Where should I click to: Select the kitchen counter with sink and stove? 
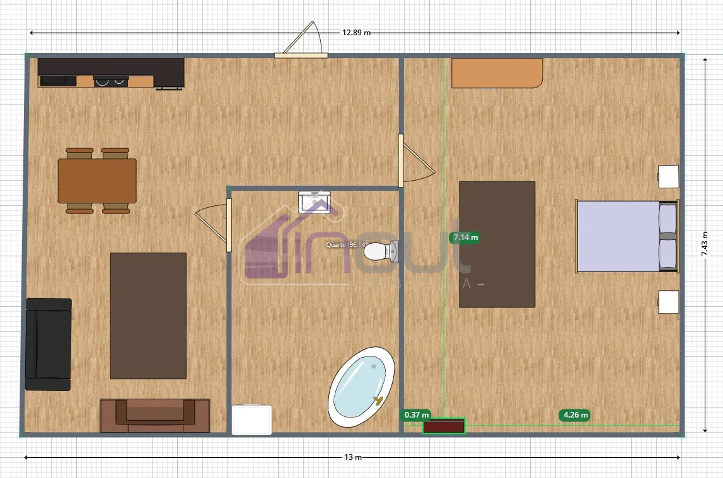[110, 73]
